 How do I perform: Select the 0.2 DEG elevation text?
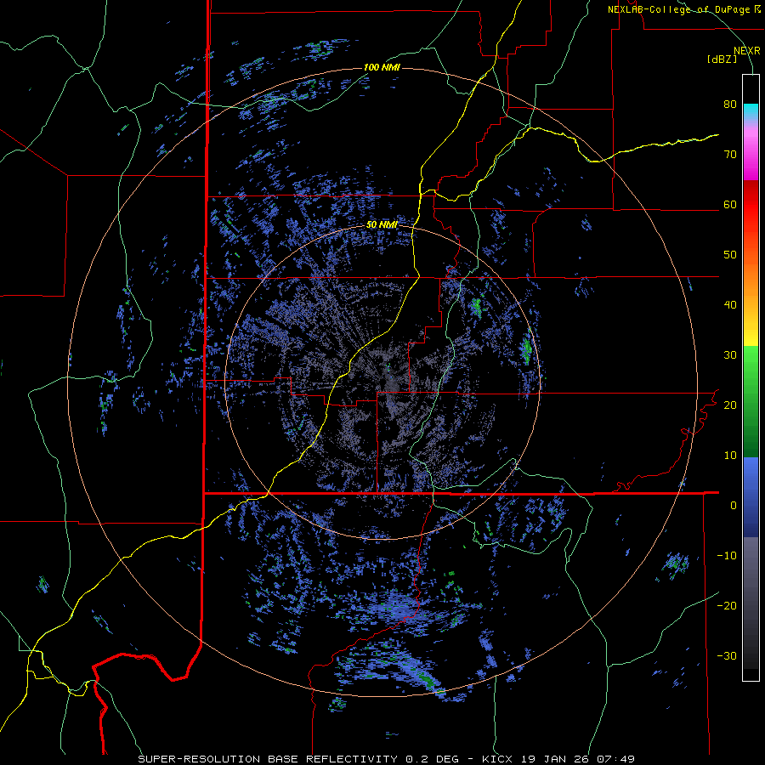click(x=433, y=759)
